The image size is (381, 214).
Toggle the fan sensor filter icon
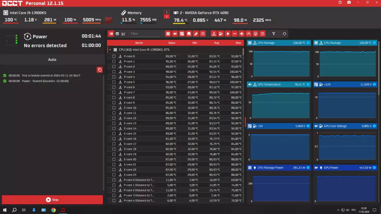point(241,34)
